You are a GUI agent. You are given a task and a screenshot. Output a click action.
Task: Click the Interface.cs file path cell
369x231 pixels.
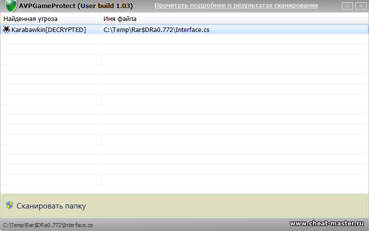click(156, 29)
